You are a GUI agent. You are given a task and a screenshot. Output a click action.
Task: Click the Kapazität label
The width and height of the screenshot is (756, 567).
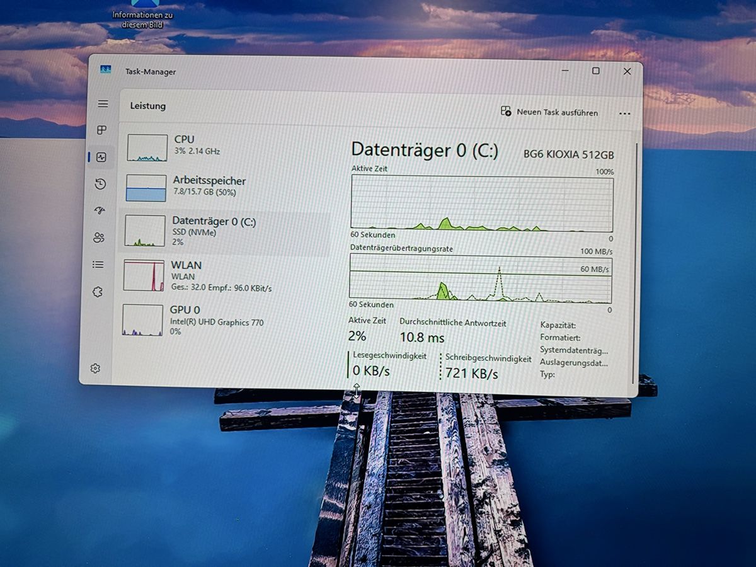click(x=558, y=326)
